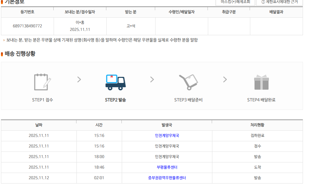Click the 02:01 time entry
311x189 pixels.
point(99,178)
